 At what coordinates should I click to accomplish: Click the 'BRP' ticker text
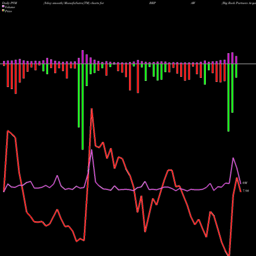tap(153, 3)
